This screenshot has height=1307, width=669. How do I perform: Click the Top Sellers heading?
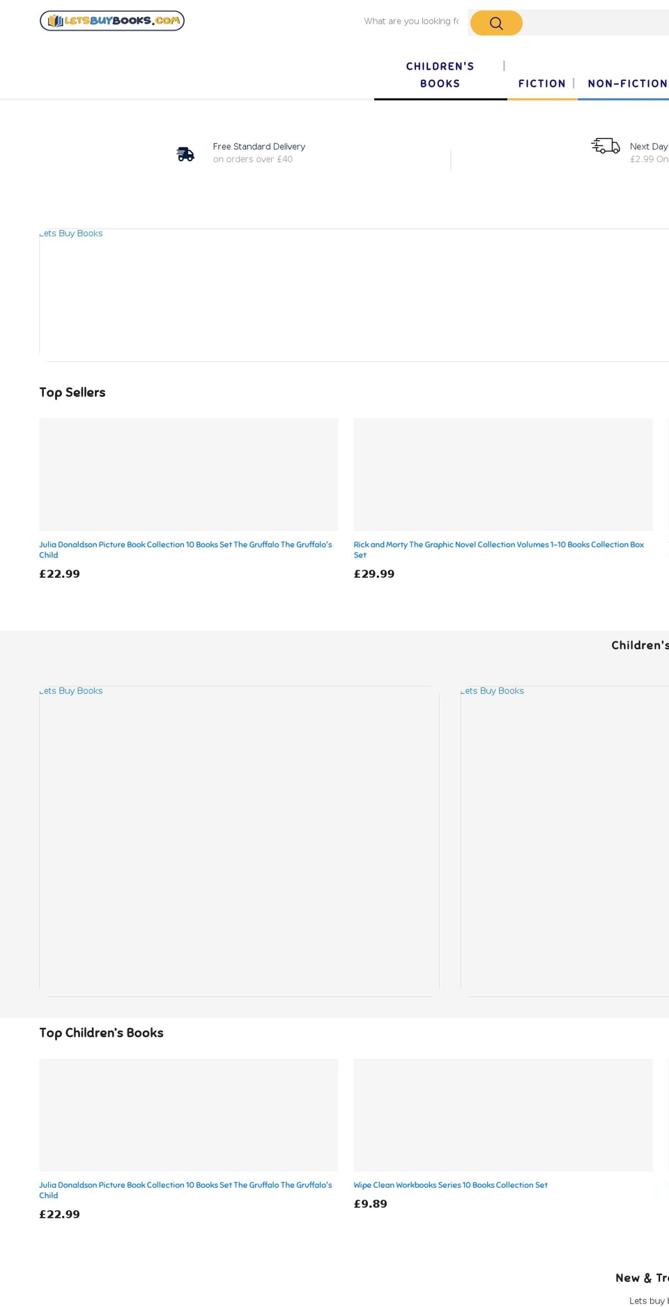click(72, 392)
